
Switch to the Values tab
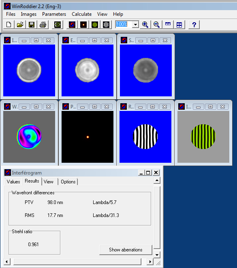point(13,181)
